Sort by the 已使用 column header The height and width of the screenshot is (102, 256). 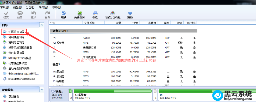coord(131,23)
